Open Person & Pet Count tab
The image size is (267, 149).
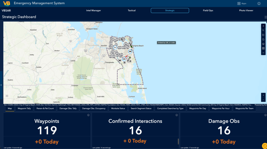45,109
